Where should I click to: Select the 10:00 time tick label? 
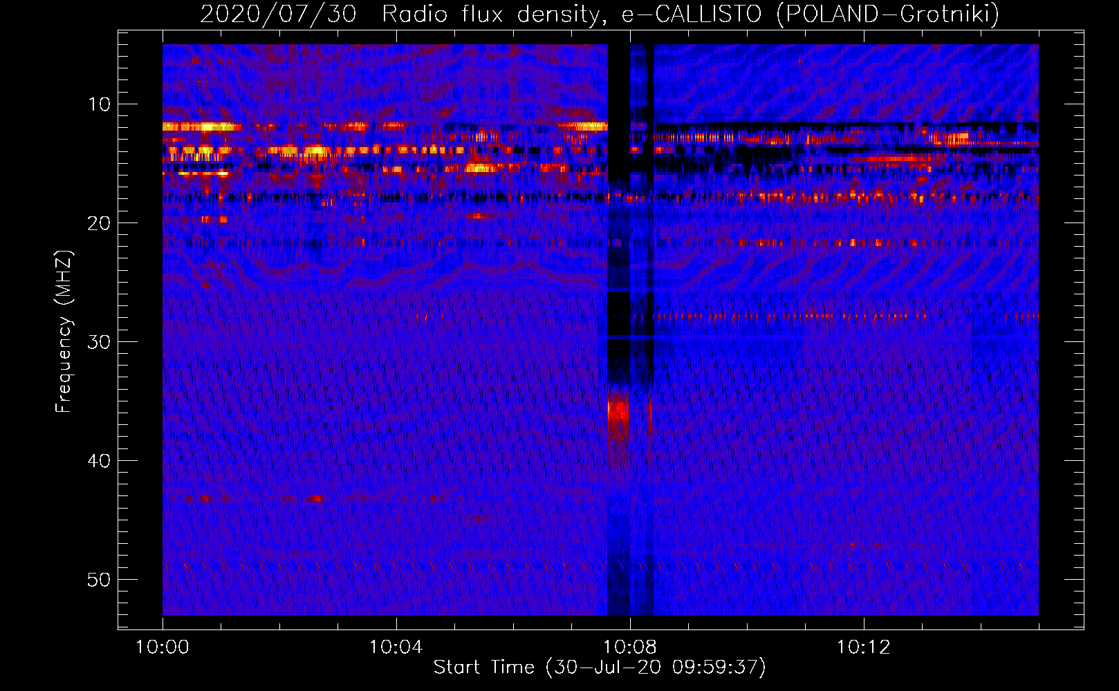[163, 647]
